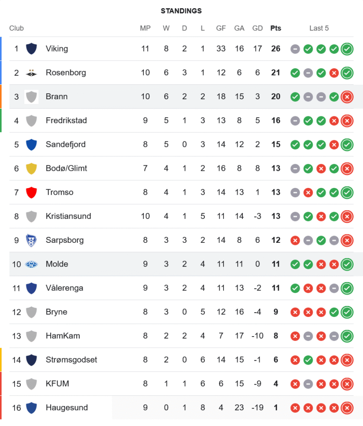Click the Last 5 column header

point(319,28)
